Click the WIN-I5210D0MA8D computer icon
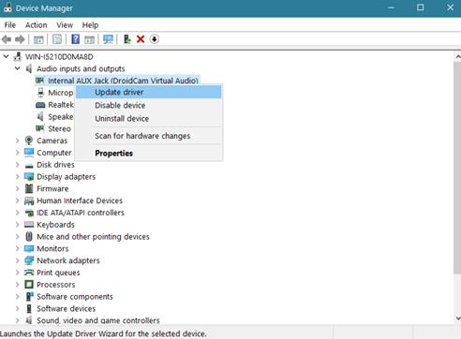 pos(18,56)
